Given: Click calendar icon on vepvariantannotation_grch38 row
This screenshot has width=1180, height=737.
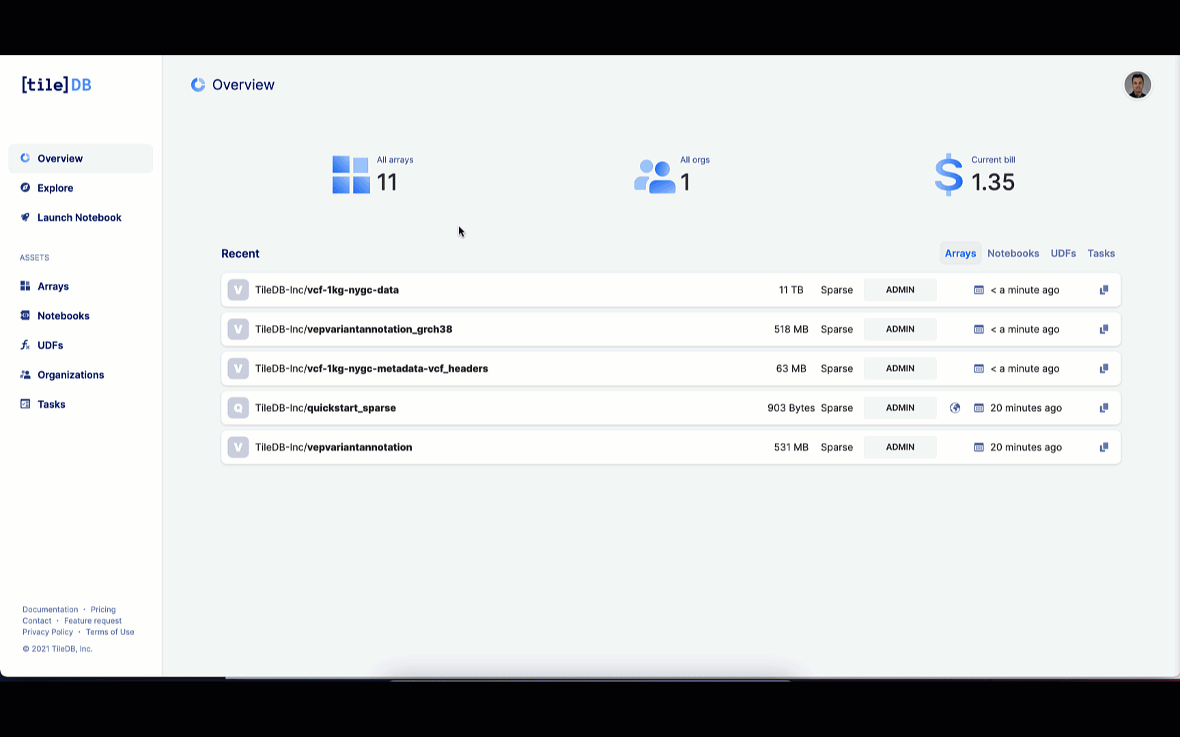Looking at the screenshot, I should click(979, 329).
